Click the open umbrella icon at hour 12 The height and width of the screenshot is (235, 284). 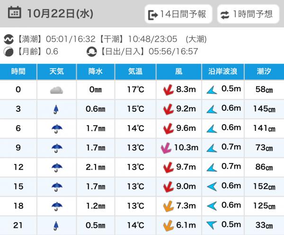[x=57, y=167]
